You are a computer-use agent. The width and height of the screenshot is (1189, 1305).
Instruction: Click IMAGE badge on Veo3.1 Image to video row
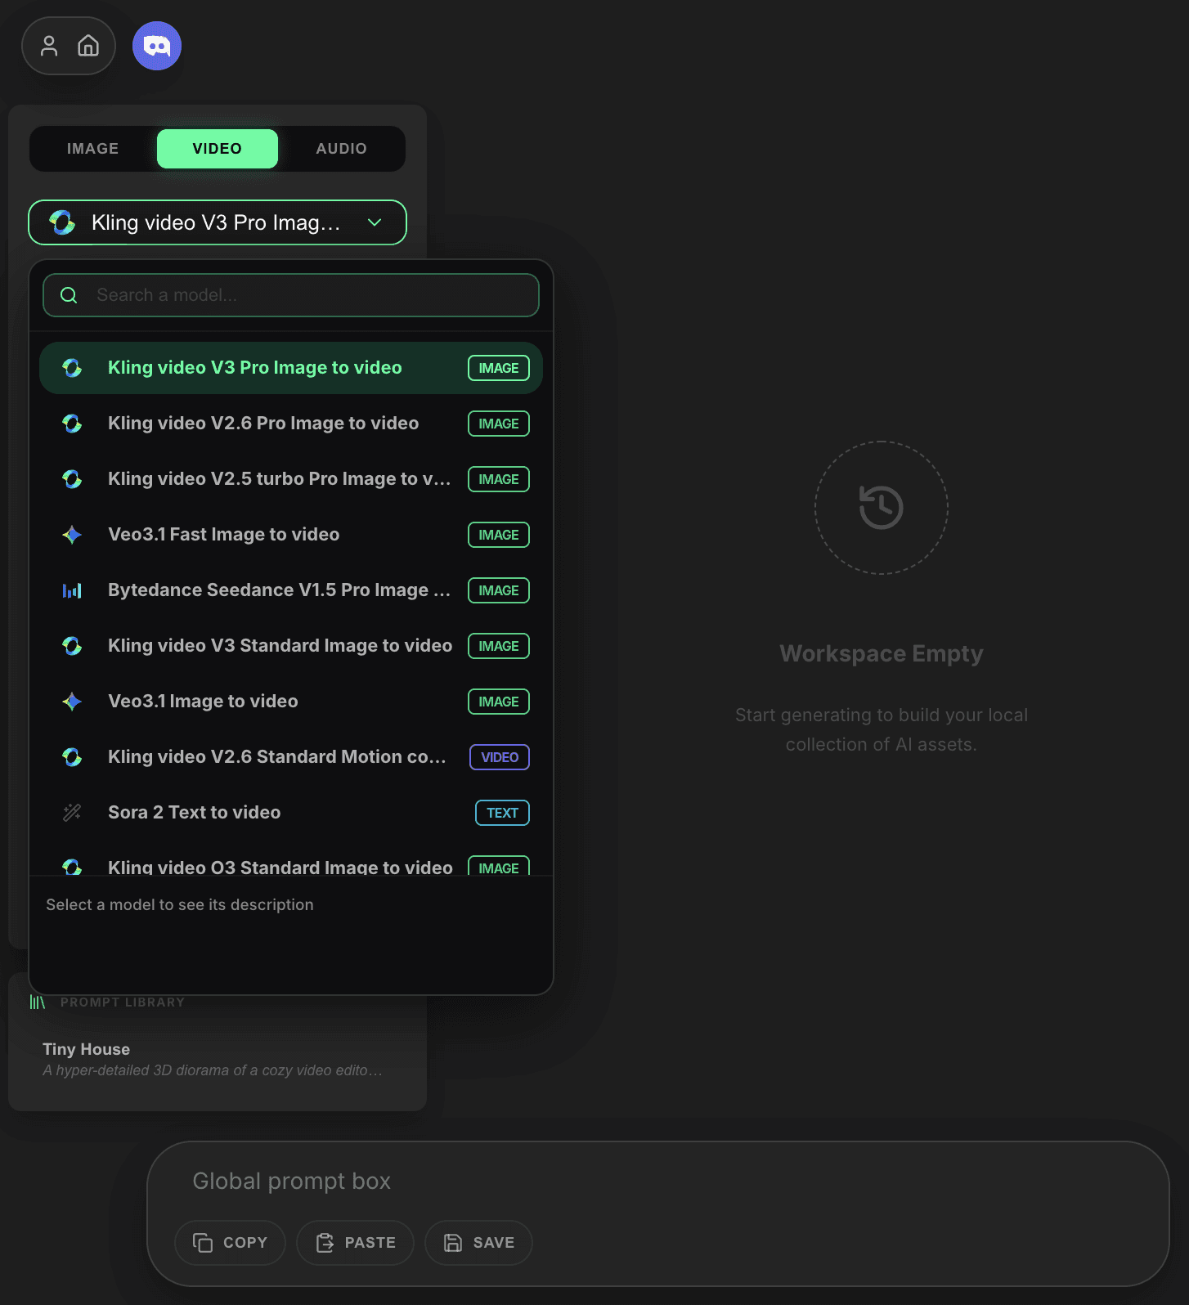[499, 702]
